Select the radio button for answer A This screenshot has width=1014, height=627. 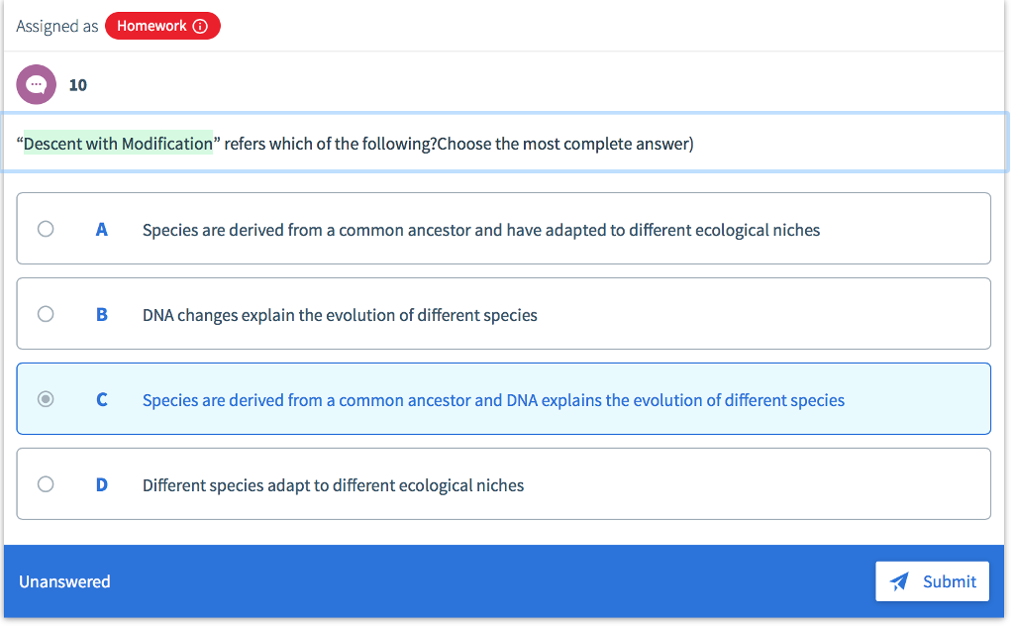[45, 228]
